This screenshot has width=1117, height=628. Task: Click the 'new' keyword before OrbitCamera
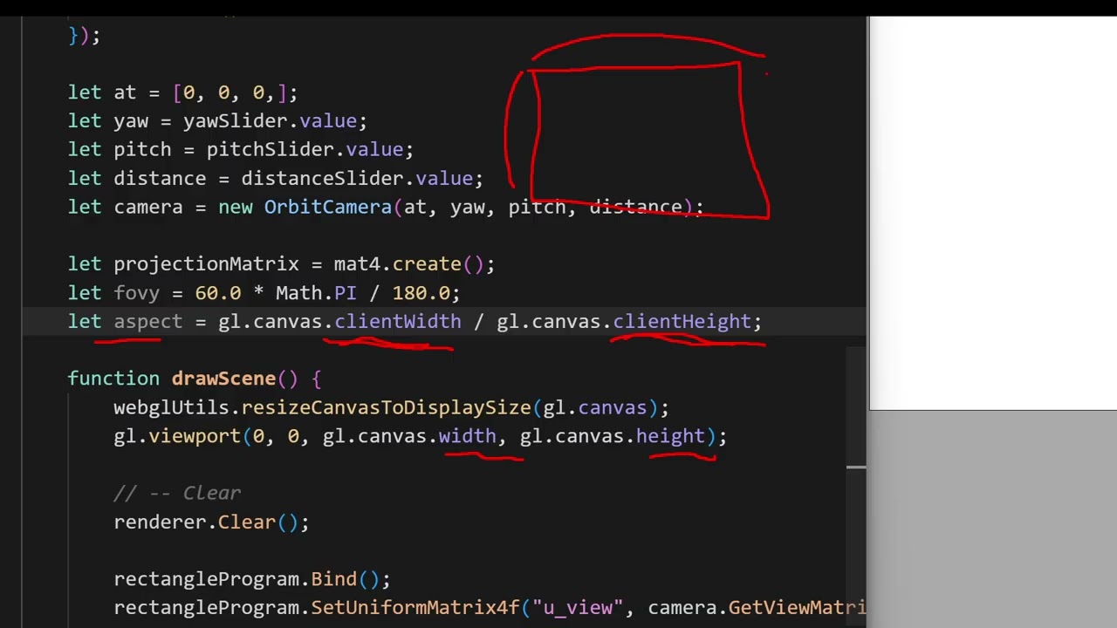click(236, 207)
